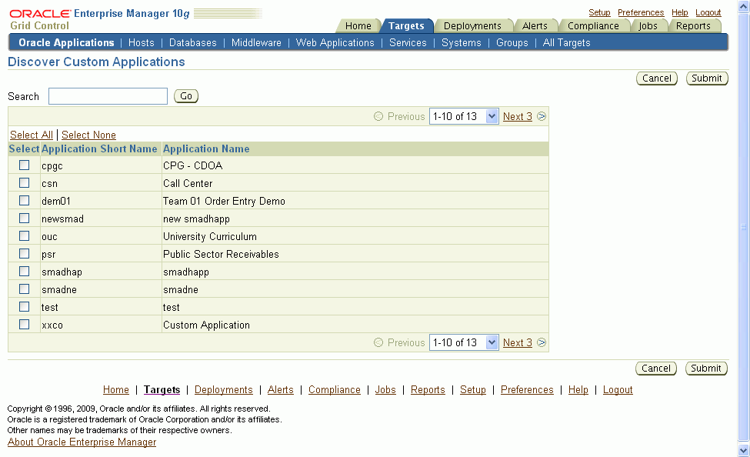Switch to the Deployments tab
Image resolution: width=750 pixels, height=457 pixels.
tap(473, 25)
